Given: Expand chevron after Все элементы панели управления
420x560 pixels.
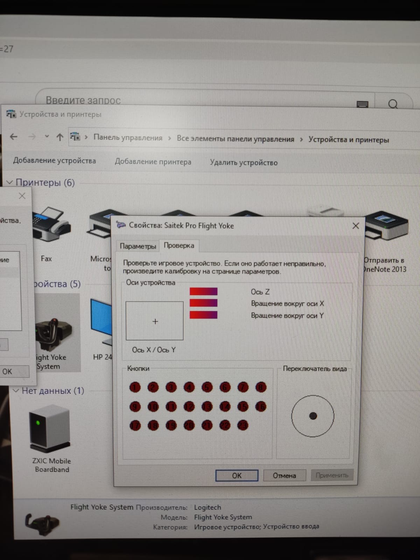Looking at the screenshot, I should tap(301, 139).
